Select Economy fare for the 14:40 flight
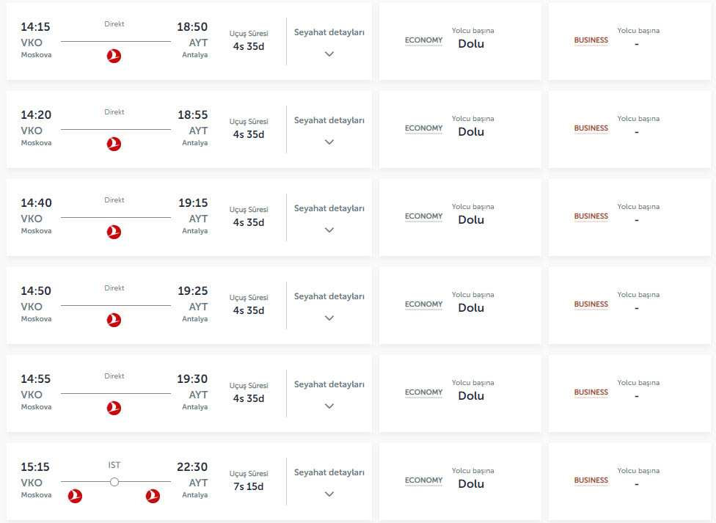The image size is (716, 523). tap(460, 217)
